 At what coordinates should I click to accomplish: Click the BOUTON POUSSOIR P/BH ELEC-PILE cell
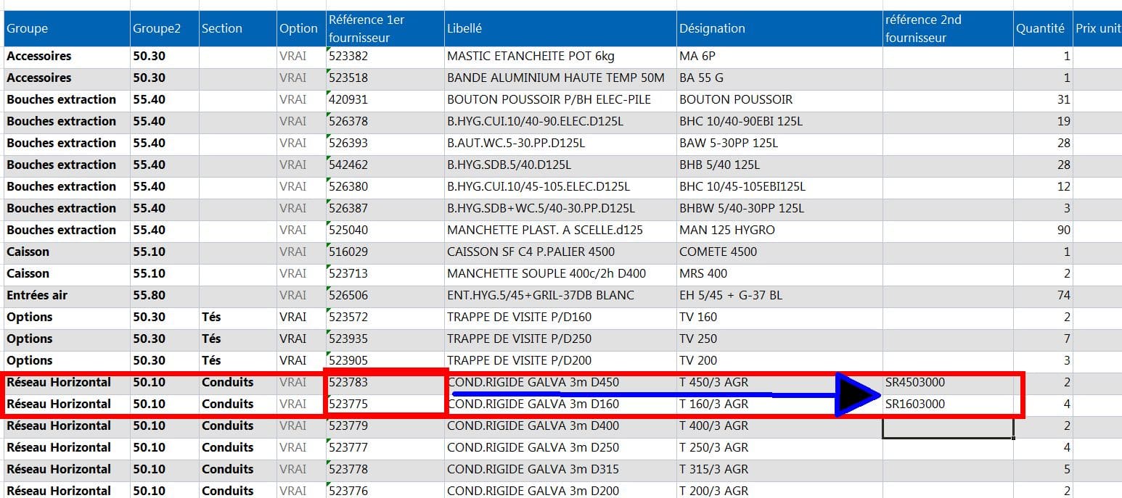560,99
